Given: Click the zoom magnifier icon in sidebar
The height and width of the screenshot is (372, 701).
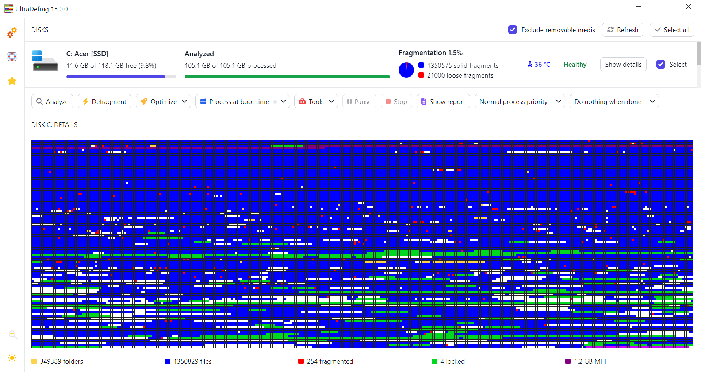Looking at the screenshot, I should tap(13, 334).
